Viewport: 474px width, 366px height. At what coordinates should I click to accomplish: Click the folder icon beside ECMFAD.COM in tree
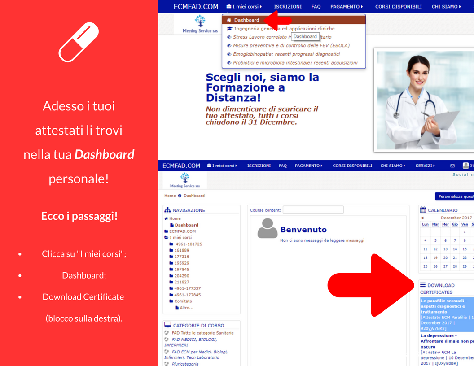166,231
